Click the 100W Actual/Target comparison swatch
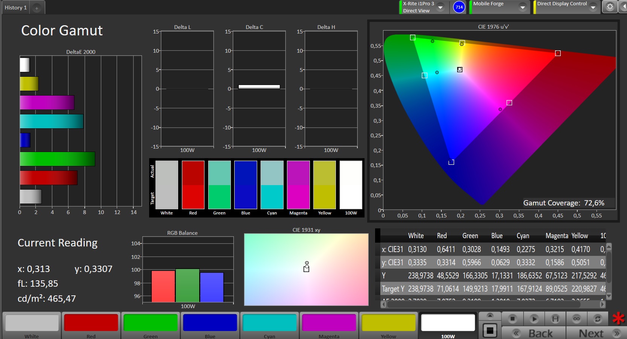This screenshot has width=627, height=339. 351,185
